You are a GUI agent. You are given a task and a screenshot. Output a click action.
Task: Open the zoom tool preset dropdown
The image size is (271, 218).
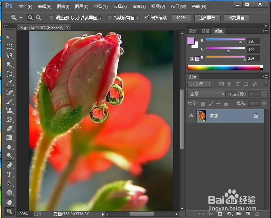point(21,18)
